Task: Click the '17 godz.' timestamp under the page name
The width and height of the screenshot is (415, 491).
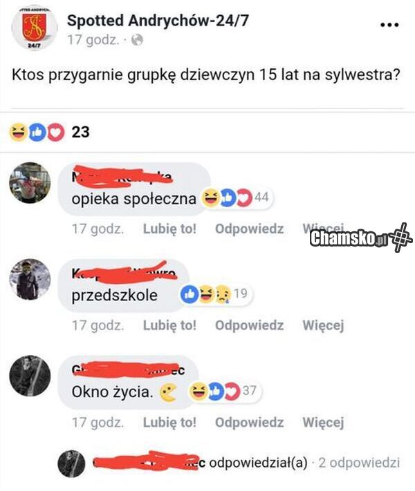Action: (93, 40)
